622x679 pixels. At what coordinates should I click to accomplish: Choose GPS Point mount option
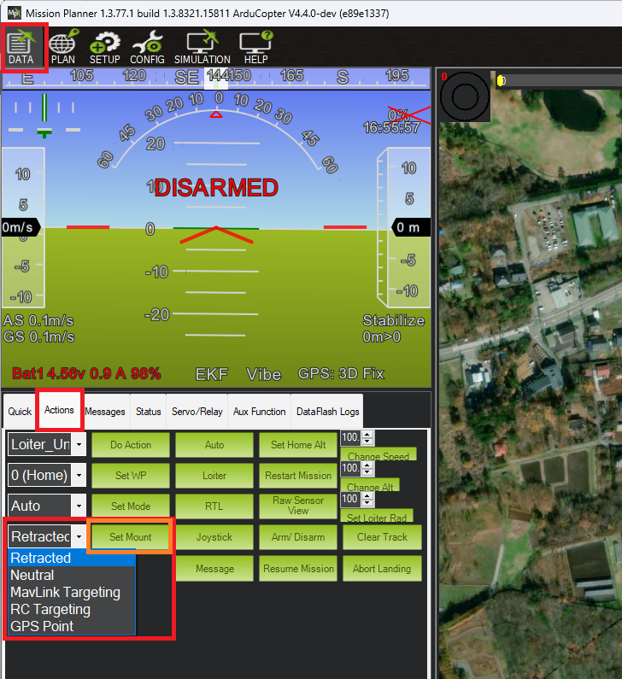(42, 627)
